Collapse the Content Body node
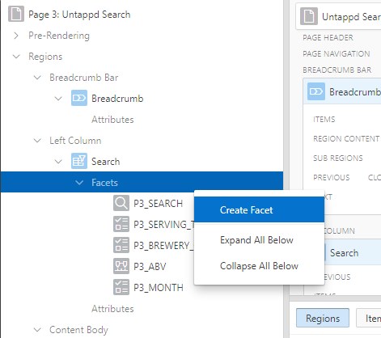 (x=37, y=330)
